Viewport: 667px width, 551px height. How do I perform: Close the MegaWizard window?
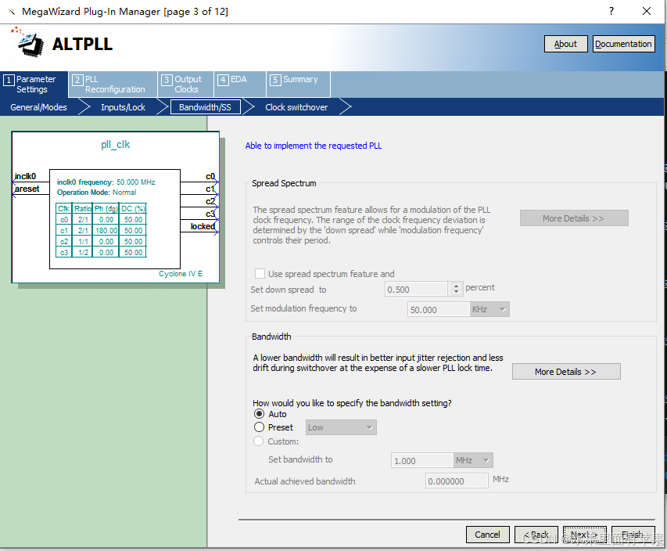(x=647, y=11)
